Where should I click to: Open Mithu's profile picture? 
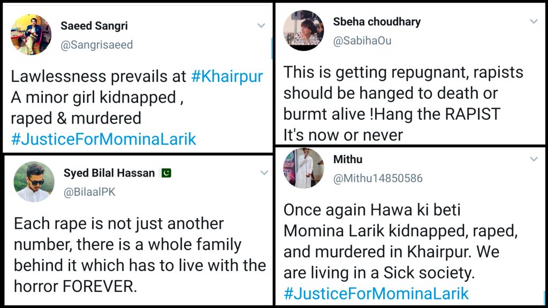pyautogui.click(x=303, y=168)
